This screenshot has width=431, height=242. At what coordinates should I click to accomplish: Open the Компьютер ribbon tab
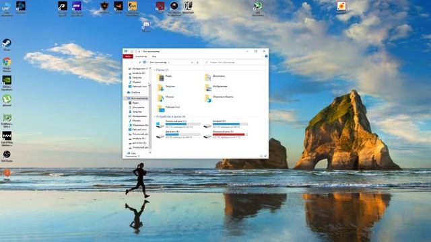click(x=141, y=56)
